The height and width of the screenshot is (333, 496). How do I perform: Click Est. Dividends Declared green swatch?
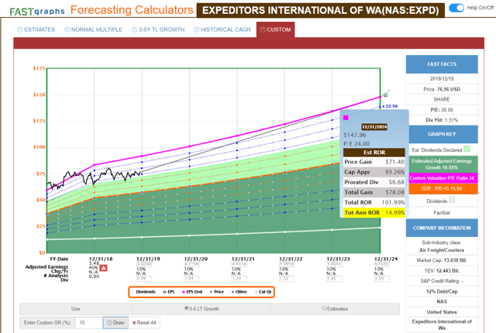click(467, 149)
